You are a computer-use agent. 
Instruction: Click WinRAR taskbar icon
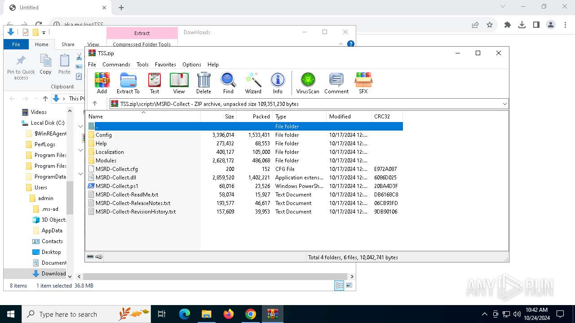[x=273, y=314]
